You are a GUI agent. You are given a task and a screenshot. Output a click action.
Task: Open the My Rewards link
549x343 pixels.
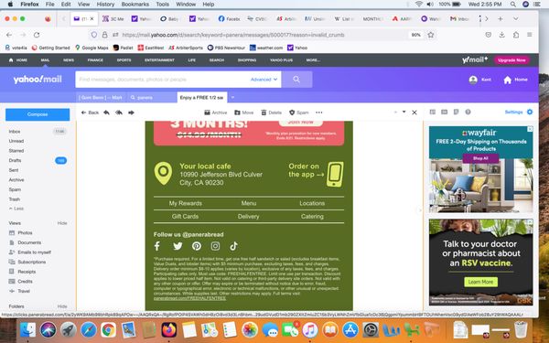click(185, 203)
